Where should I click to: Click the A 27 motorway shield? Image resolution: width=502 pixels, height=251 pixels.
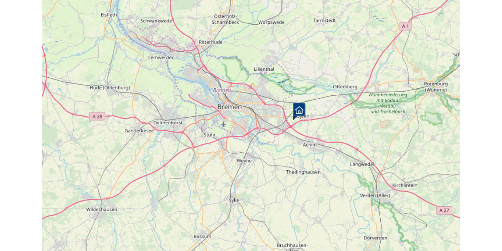pyautogui.click(x=445, y=210)
